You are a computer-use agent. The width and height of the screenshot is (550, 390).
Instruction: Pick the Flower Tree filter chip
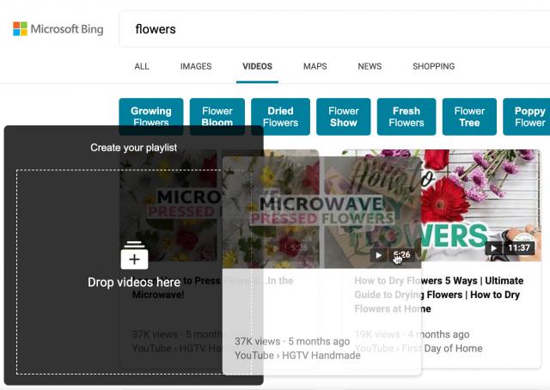tap(469, 117)
